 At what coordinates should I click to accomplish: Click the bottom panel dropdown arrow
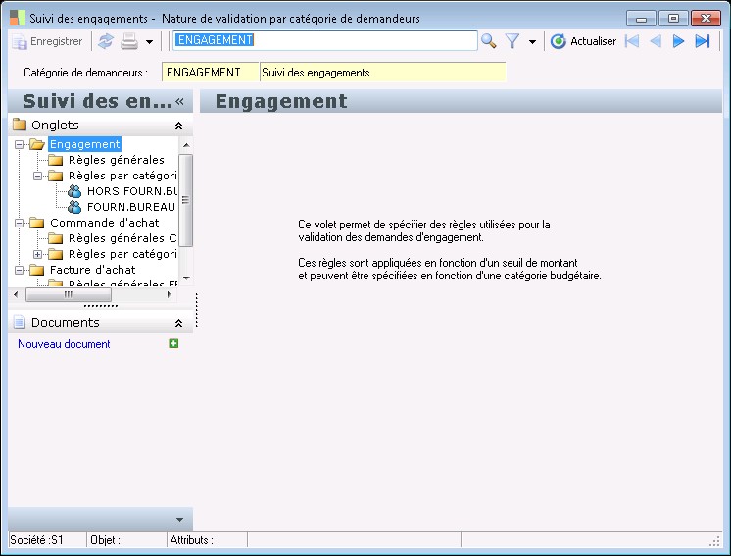[179, 520]
